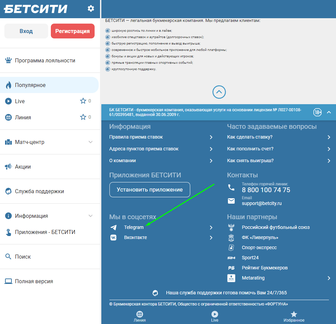This screenshot has height=324, width=336.
Task: Open the Правила приема ставок arrow
Action: pyautogui.click(x=211, y=137)
